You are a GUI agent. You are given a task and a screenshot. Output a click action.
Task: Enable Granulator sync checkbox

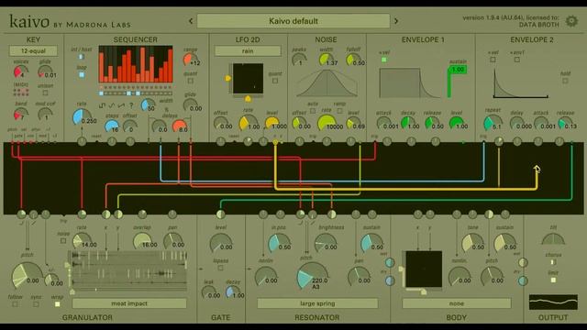point(36,304)
